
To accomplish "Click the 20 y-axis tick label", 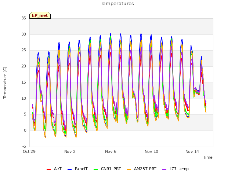I will point(23,66).
